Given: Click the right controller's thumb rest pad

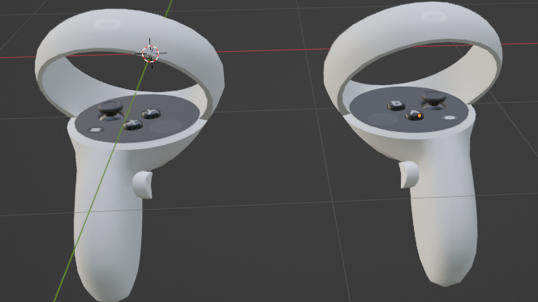Looking at the screenshot, I should click(383, 118).
